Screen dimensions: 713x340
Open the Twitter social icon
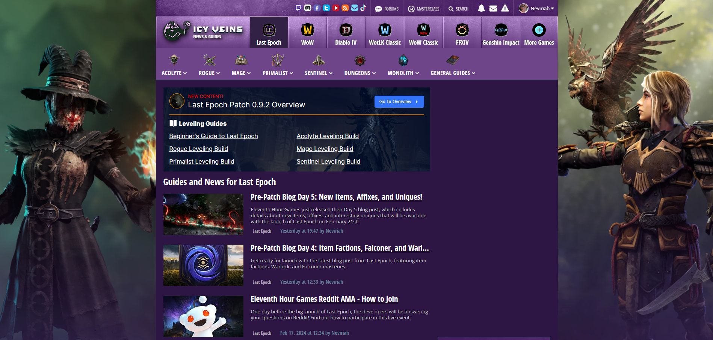coord(326,8)
